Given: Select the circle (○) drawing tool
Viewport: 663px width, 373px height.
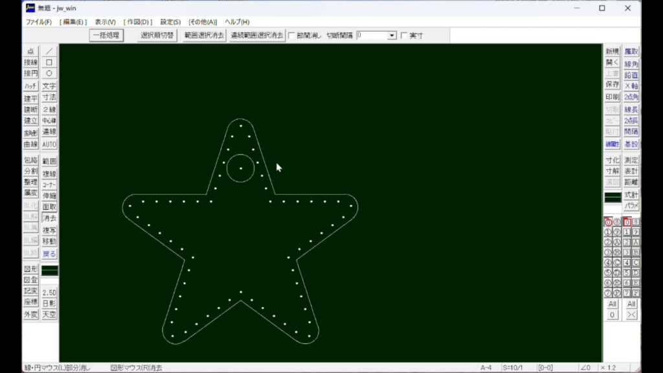Looking at the screenshot, I should click(49, 74).
